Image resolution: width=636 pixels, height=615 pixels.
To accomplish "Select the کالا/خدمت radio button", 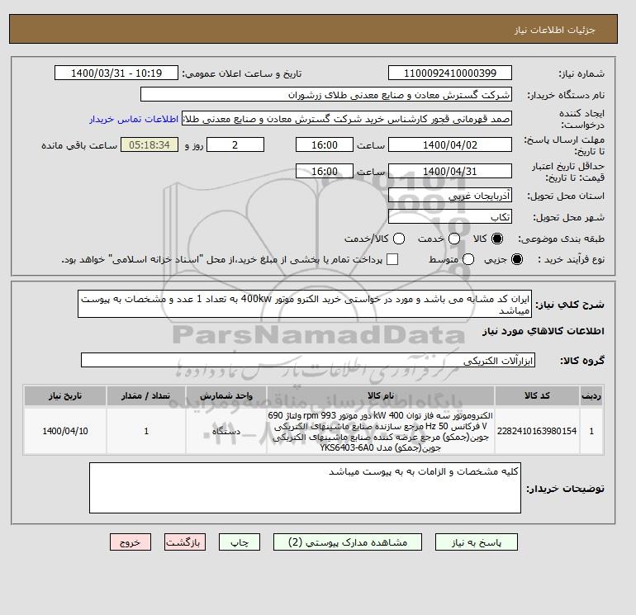I will [x=399, y=239].
